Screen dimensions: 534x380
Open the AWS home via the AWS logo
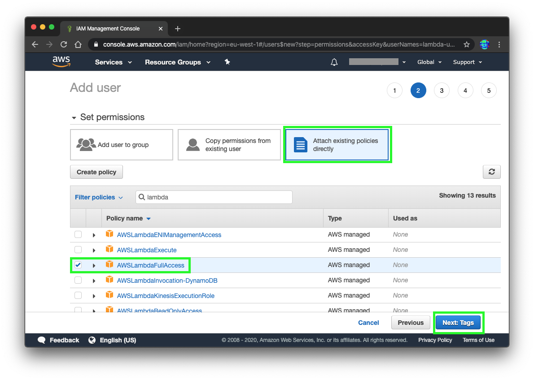point(61,62)
